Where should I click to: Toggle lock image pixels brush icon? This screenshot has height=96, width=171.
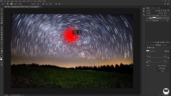point(152,15)
